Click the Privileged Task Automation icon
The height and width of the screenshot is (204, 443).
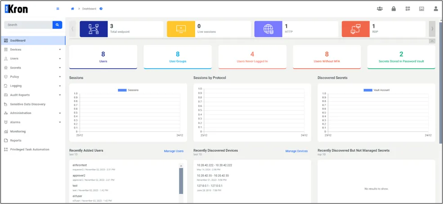[6, 150]
